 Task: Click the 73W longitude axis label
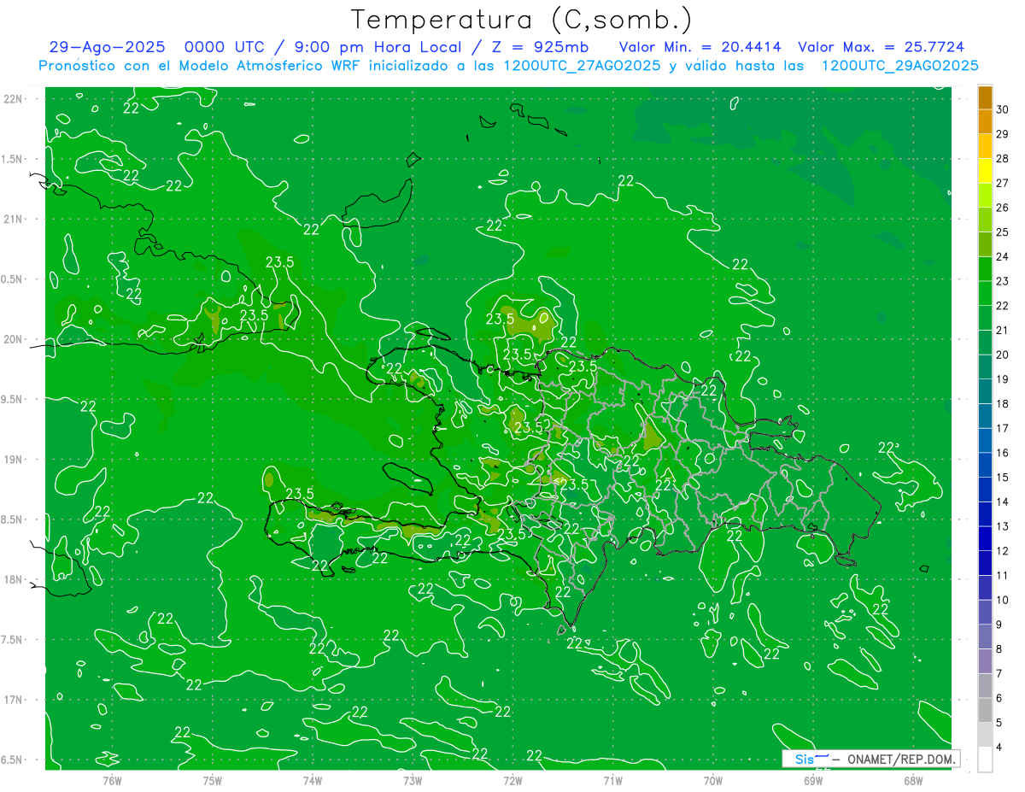click(x=413, y=781)
